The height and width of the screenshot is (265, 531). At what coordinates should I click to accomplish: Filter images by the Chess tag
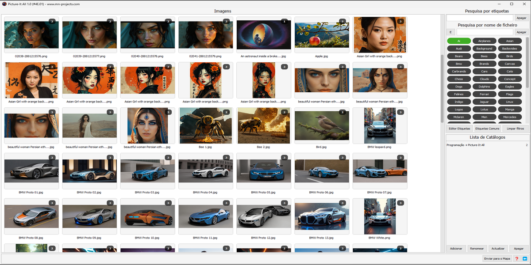(x=459, y=79)
